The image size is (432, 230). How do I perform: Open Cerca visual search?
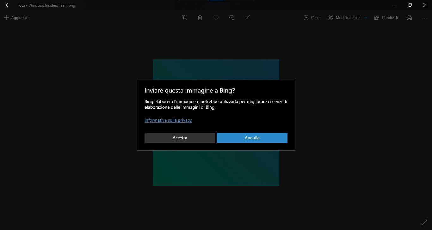(312, 18)
